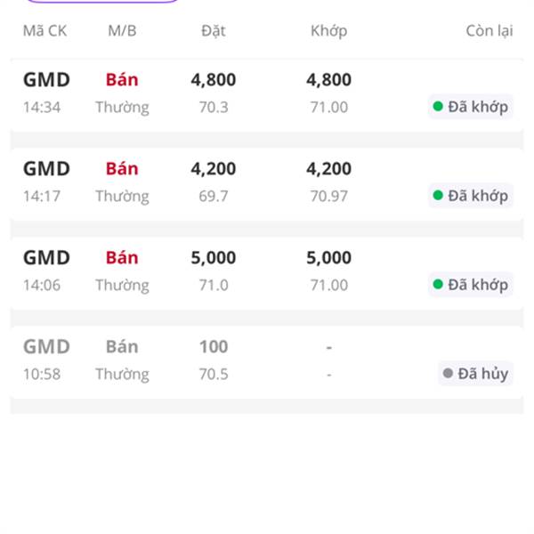The height and width of the screenshot is (534, 534).
Task: Click order quantity 5,000 in Đặt column
Action: (x=214, y=258)
